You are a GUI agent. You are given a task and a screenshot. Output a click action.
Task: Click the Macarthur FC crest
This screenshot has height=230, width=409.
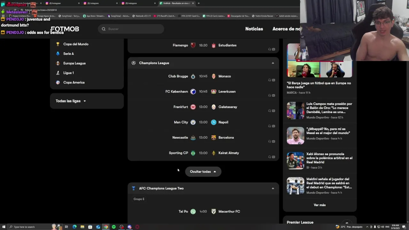pyautogui.click(x=213, y=211)
